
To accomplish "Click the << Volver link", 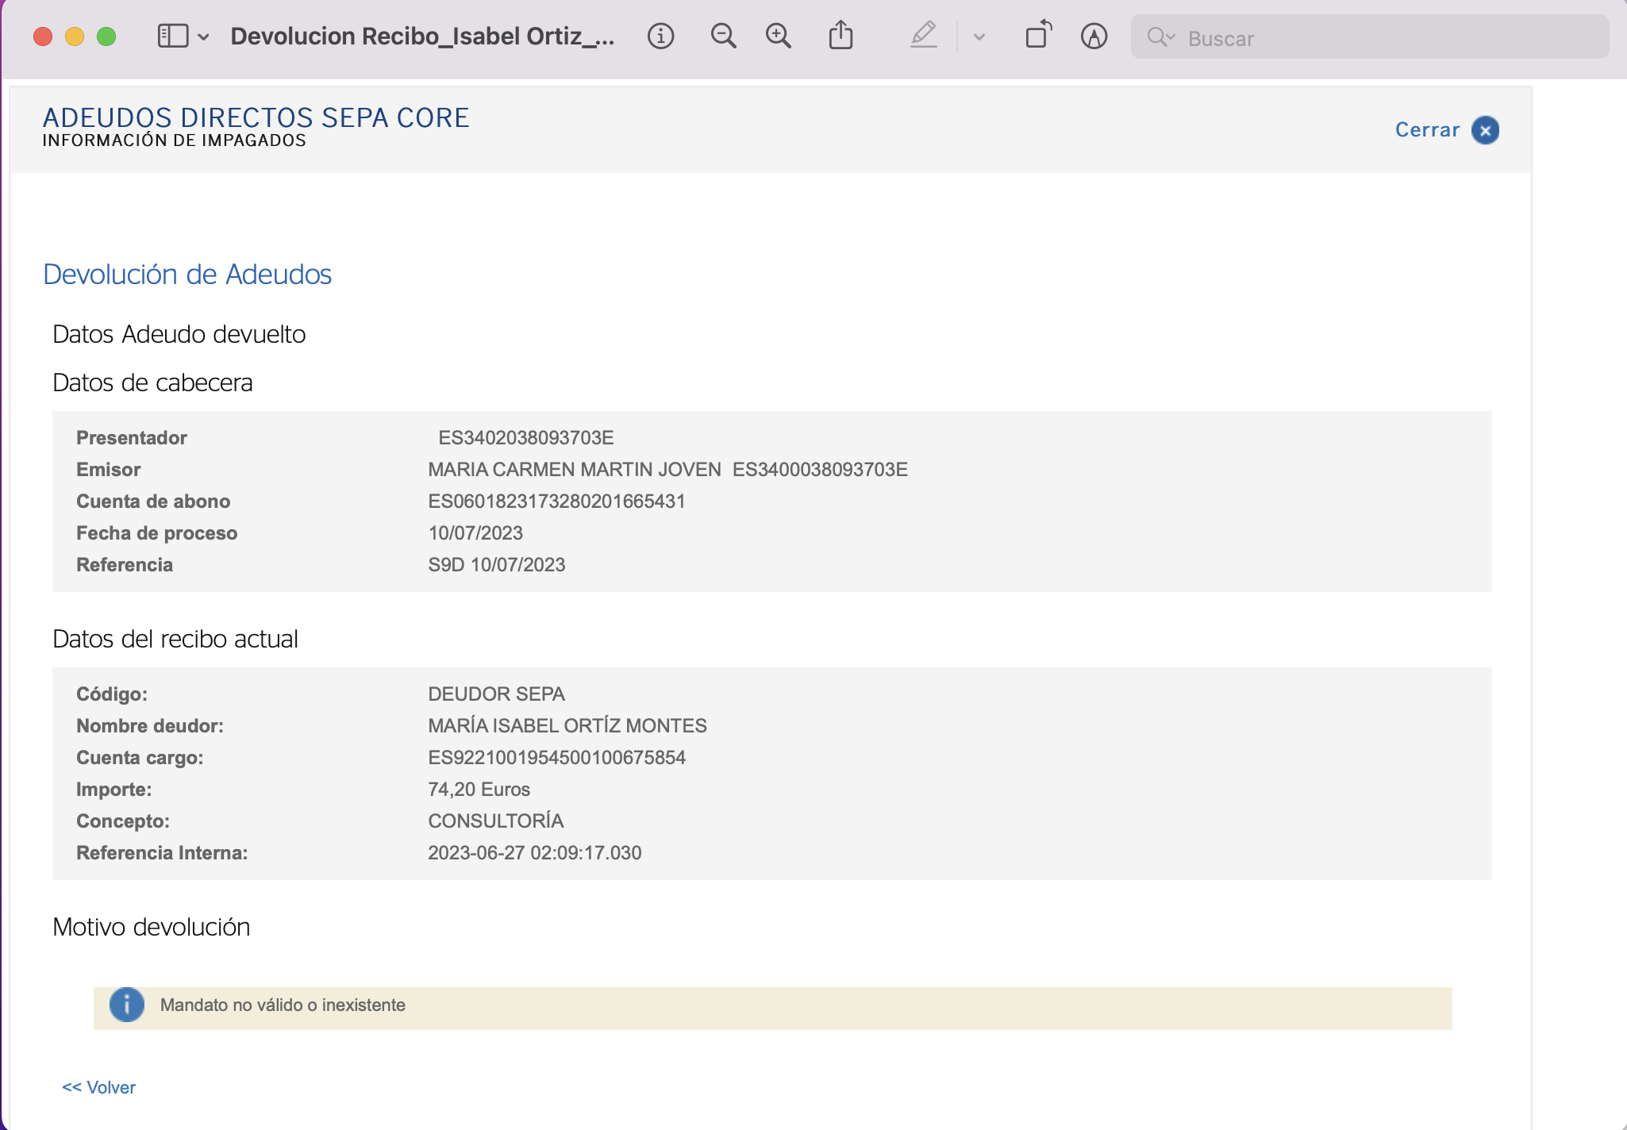I will coord(99,1087).
